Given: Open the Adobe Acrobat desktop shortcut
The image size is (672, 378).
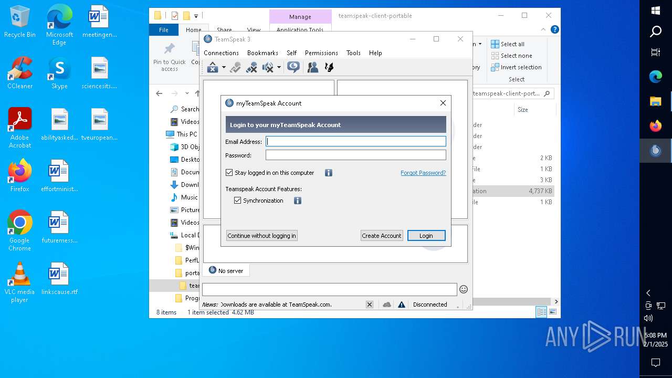Looking at the screenshot, I should [20, 128].
